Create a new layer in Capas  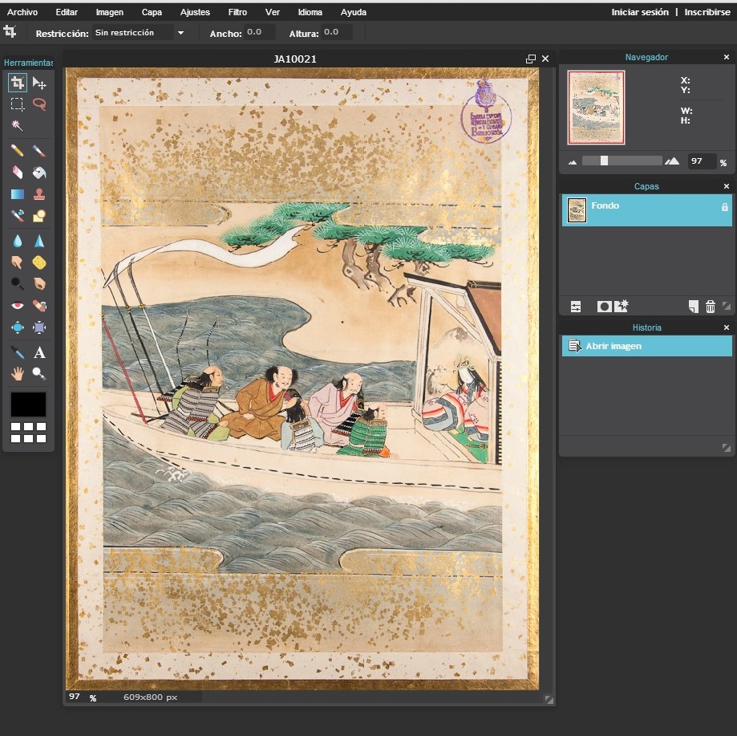[693, 307]
